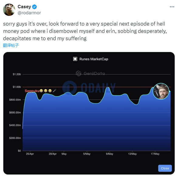Click the GeniiData watermark logo

click(90, 73)
